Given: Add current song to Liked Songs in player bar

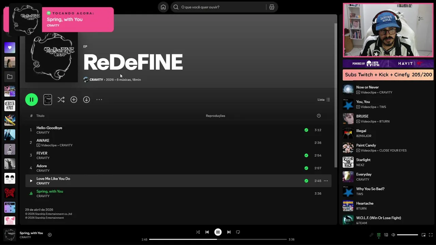Looking at the screenshot, I should 50,235.
